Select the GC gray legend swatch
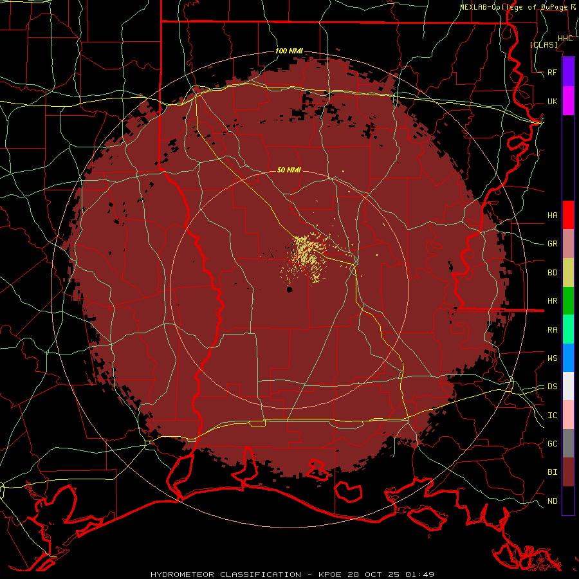The image size is (579, 579). pos(568,443)
